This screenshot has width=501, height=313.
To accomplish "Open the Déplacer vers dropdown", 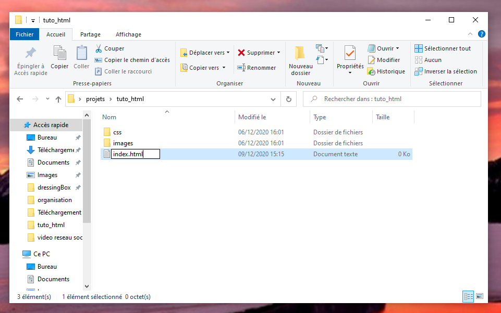I will (x=205, y=53).
